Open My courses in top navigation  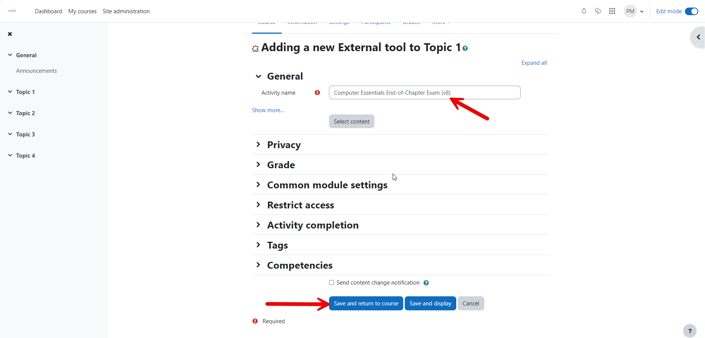pyautogui.click(x=82, y=11)
